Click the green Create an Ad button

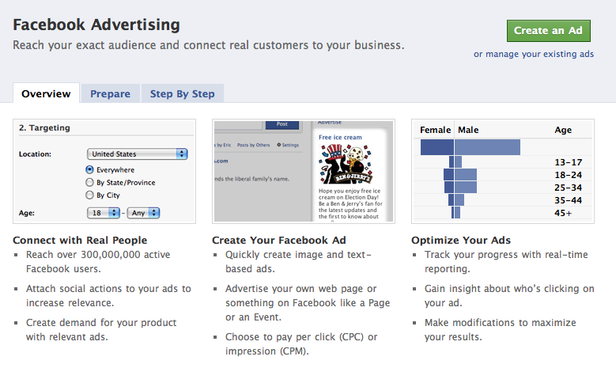pyautogui.click(x=548, y=31)
